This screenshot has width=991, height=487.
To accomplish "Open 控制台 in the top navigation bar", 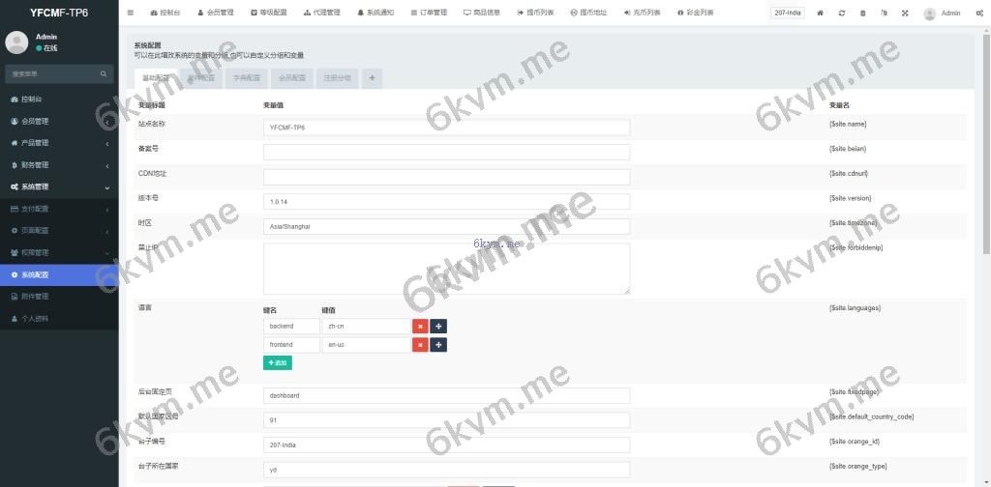I will (165, 13).
